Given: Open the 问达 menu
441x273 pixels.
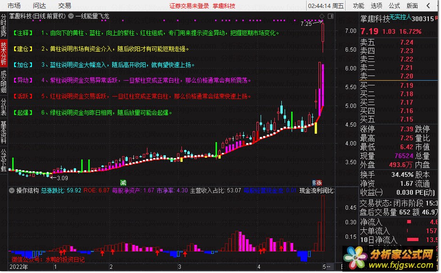Looking at the screenshot, I should tap(39, 6).
